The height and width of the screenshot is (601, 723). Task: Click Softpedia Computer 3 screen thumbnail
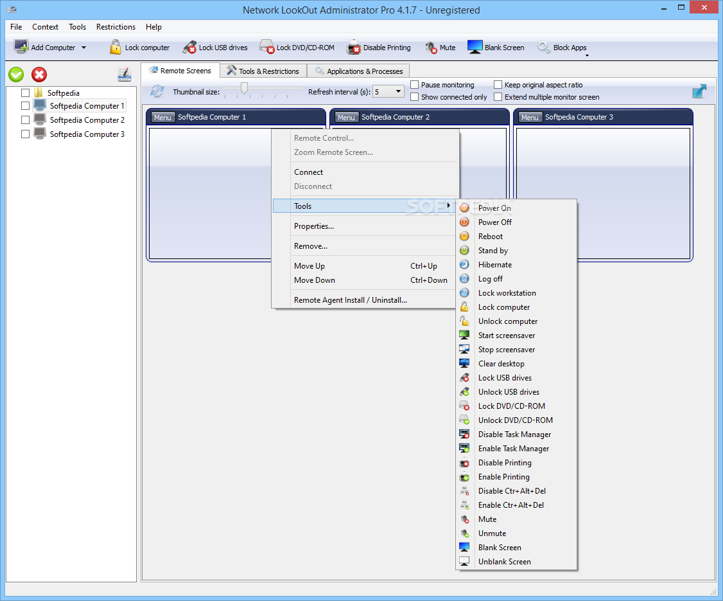click(x=603, y=193)
